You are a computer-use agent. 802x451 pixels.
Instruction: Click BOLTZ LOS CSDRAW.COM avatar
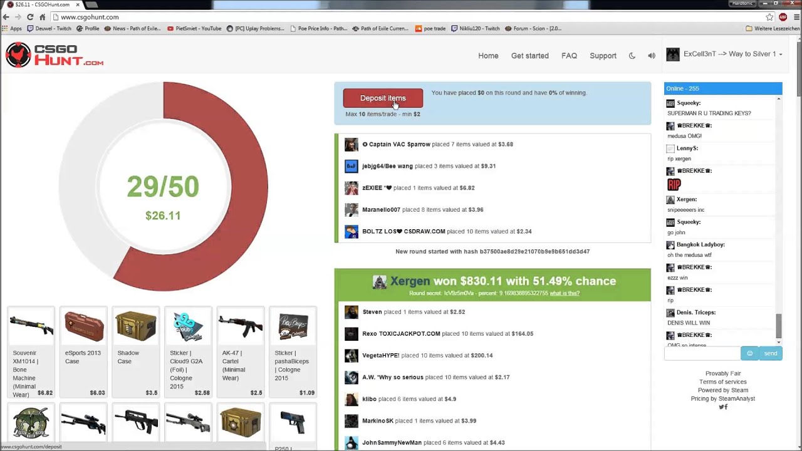click(x=352, y=231)
